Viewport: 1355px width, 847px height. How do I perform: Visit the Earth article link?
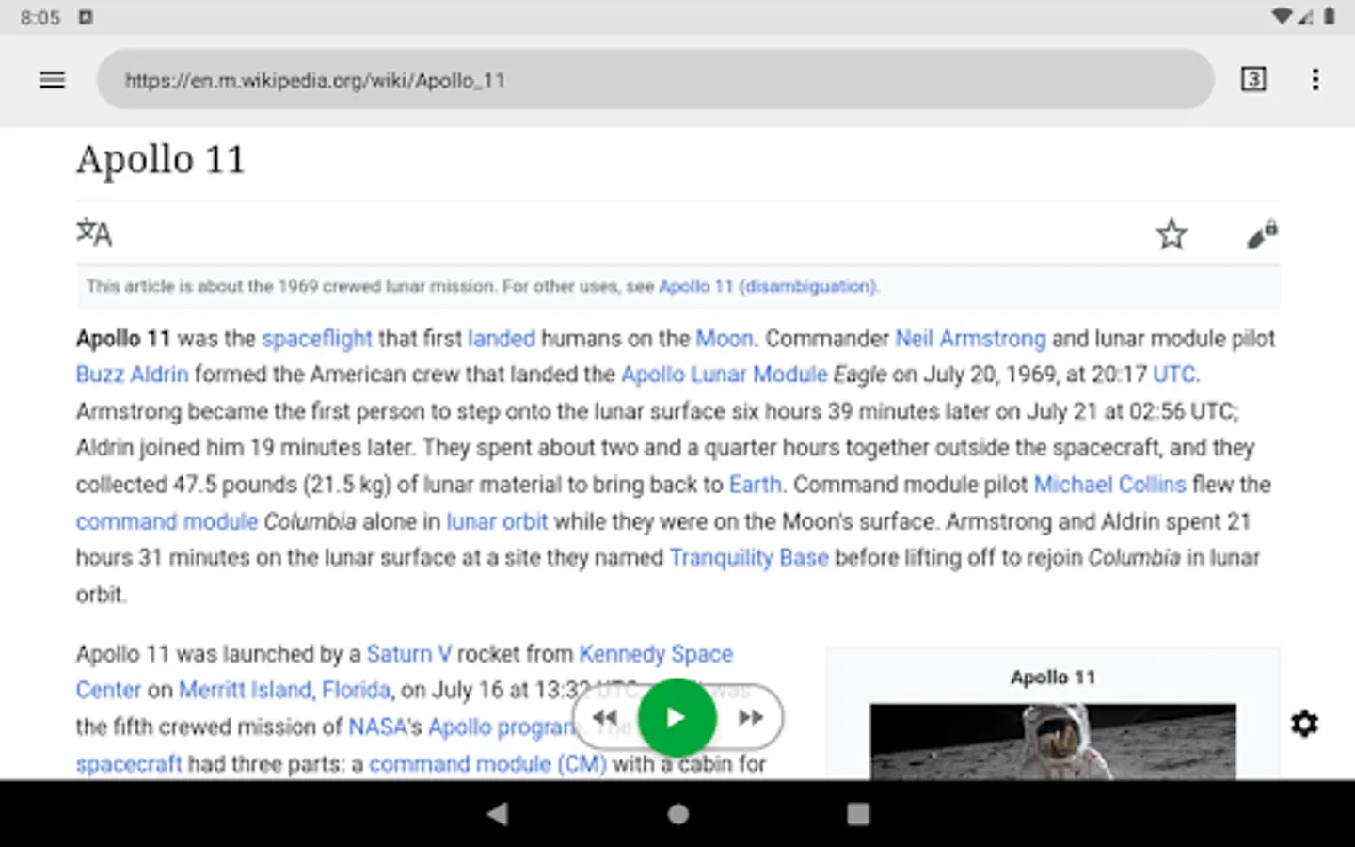pyautogui.click(x=756, y=485)
